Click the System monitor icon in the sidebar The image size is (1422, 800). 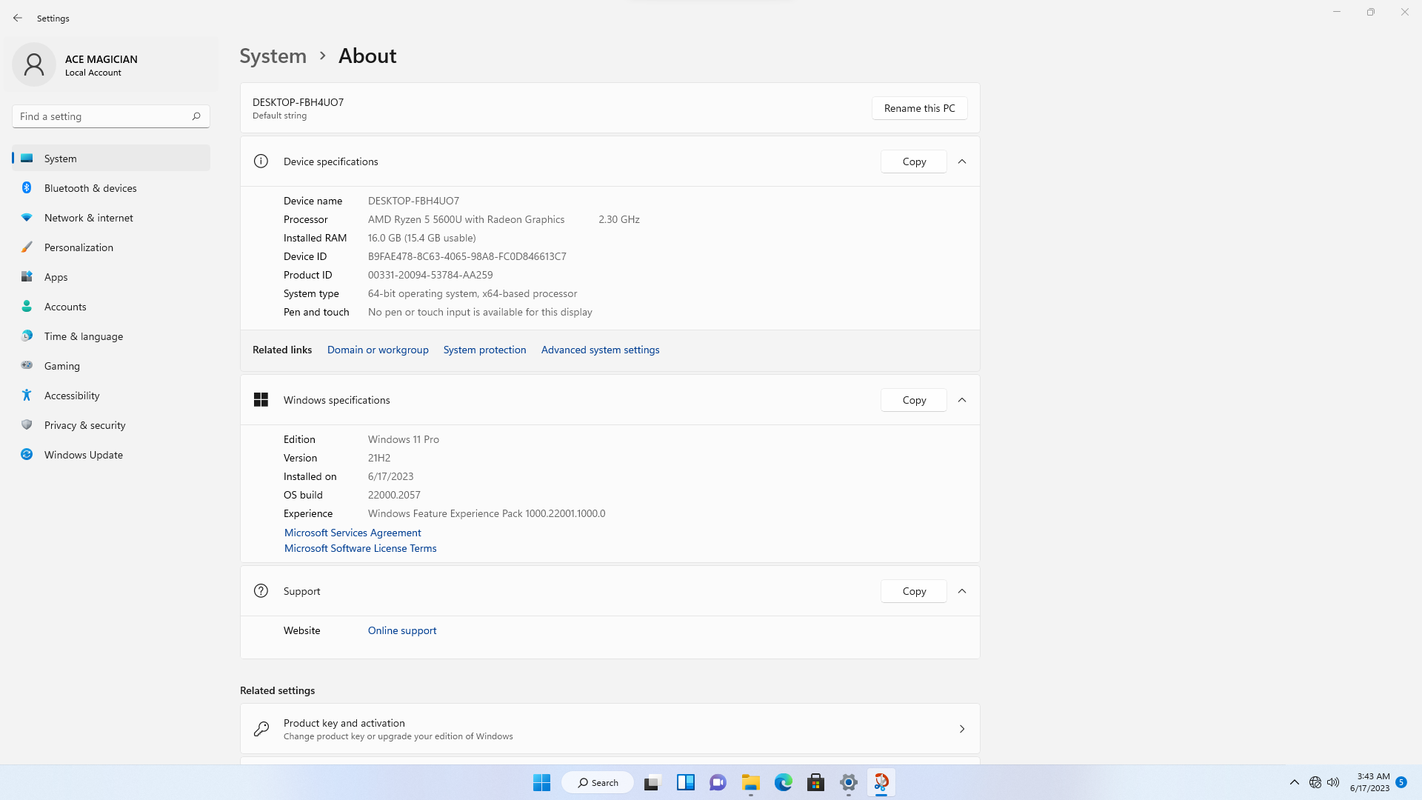coord(27,158)
